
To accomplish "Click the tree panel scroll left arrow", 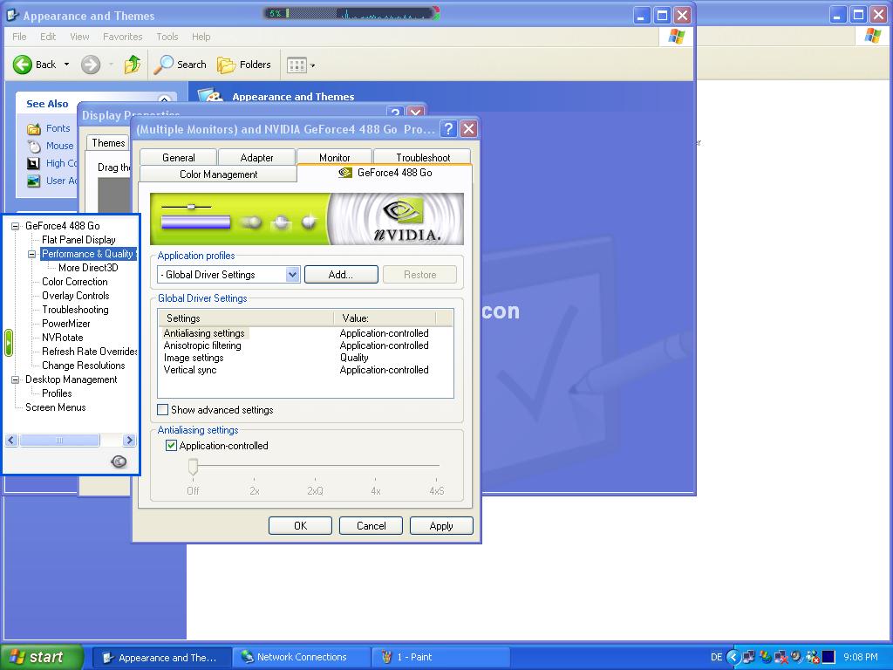I will [11, 440].
